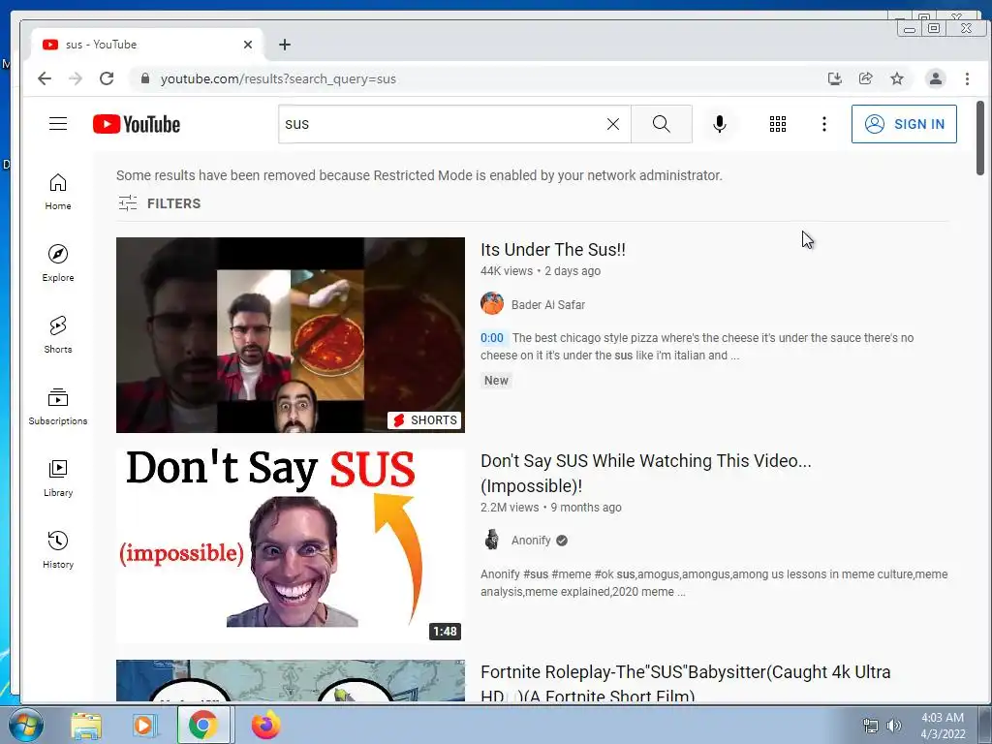Open Bader Al Safar channel name
This screenshot has width=992, height=744.
[x=548, y=305]
